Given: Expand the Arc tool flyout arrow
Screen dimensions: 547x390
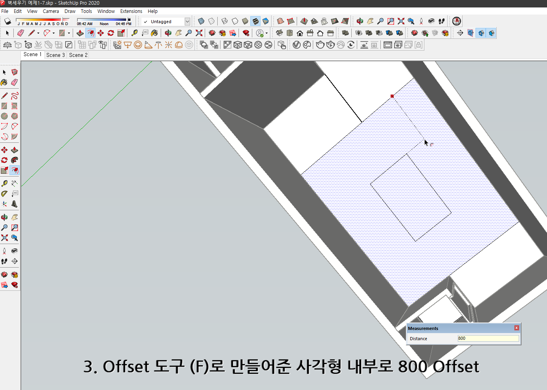Looking at the screenshot, I should [53, 33].
